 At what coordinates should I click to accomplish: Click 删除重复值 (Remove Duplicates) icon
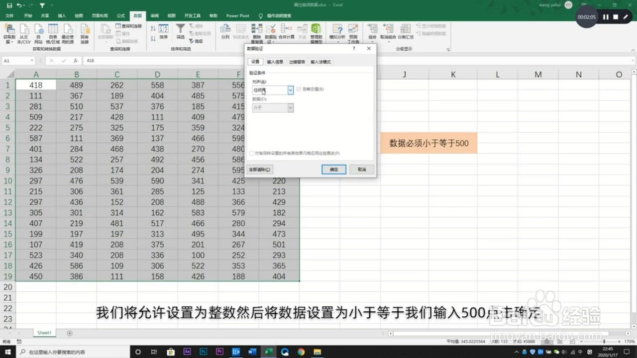pyautogui.click(x=257, y=33)
